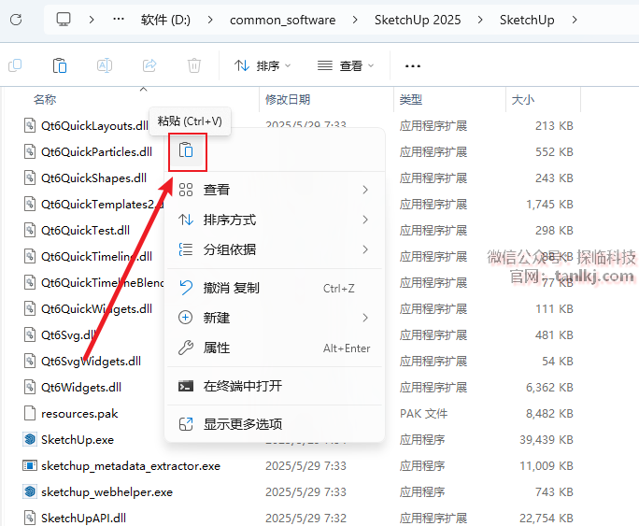Viewport: 639px width, 526px height.
Task: Click the 软件 (D:) breadcrumb
Action: [x=165, y=20]
